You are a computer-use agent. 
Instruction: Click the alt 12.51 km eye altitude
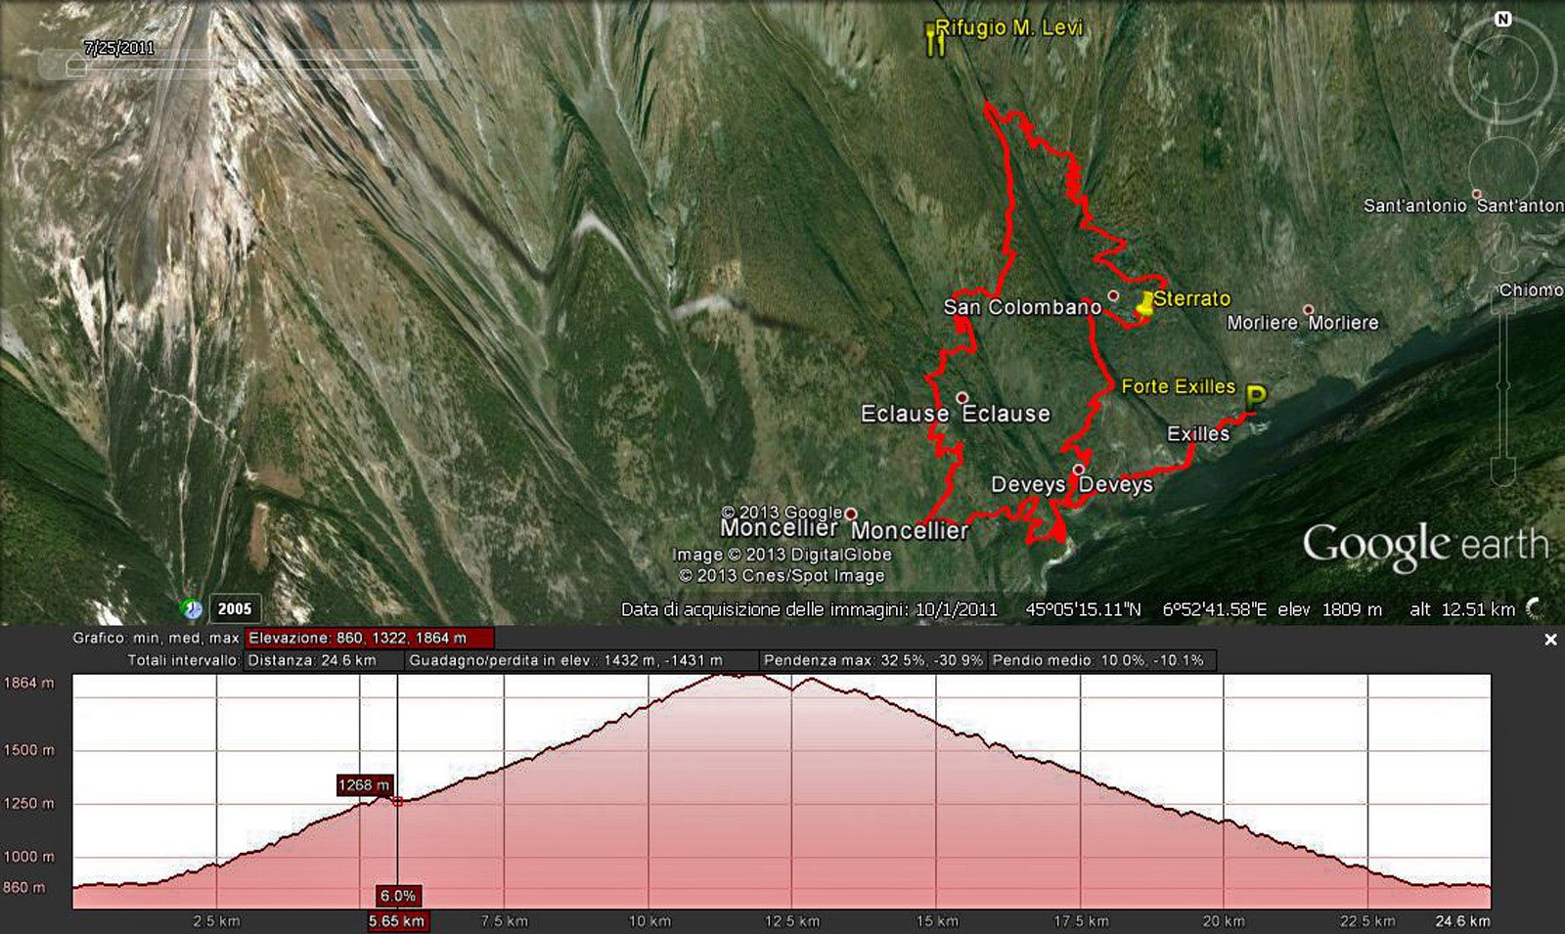pyautogui.click(x=1462, y=609)
